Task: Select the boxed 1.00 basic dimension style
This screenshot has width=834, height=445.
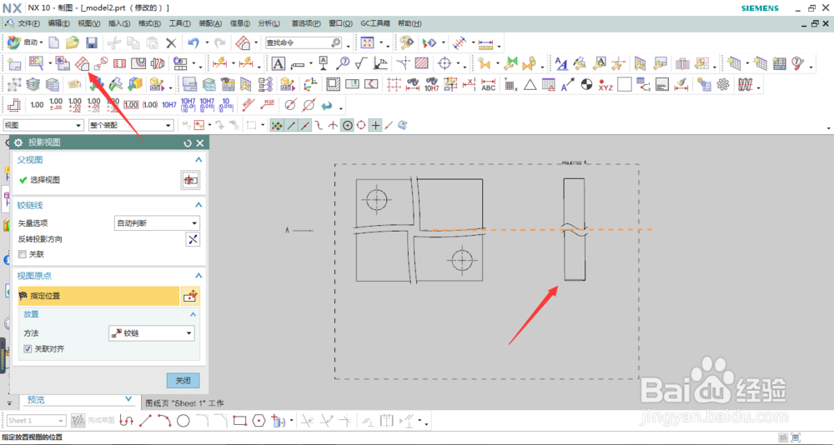Action: pyautogui.click(x=131, y=105)
